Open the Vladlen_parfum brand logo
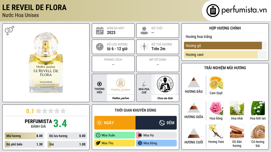The image size is (271, 152). coord(121,84)
